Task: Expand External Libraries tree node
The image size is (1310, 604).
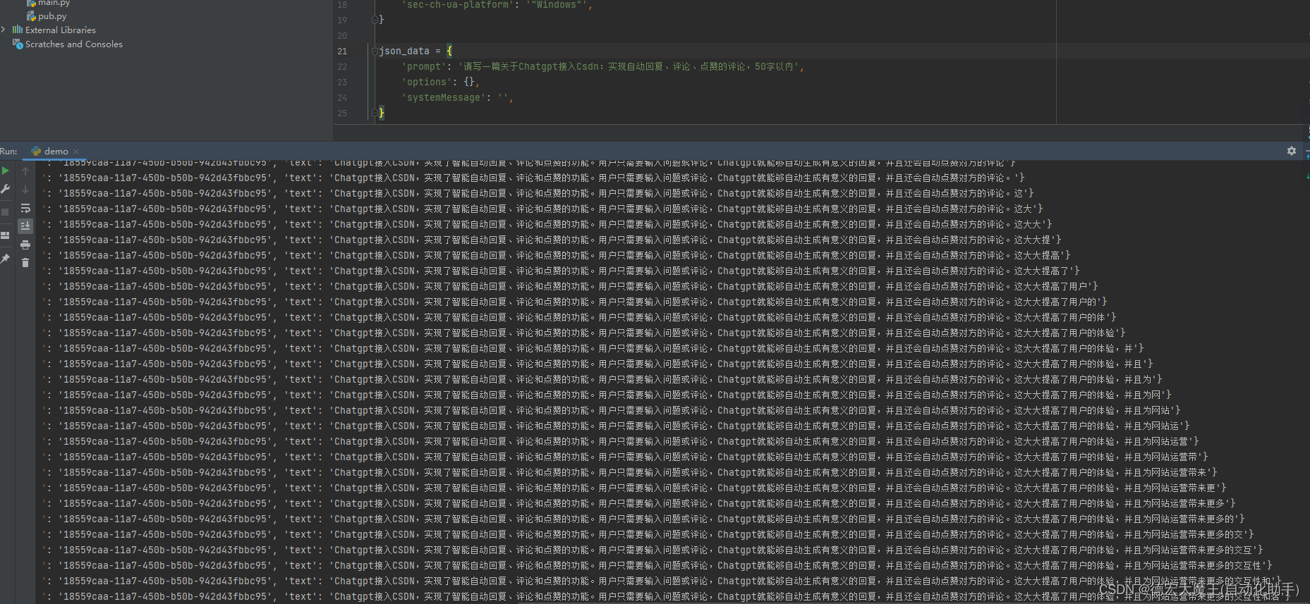Action: coord(4,30)
